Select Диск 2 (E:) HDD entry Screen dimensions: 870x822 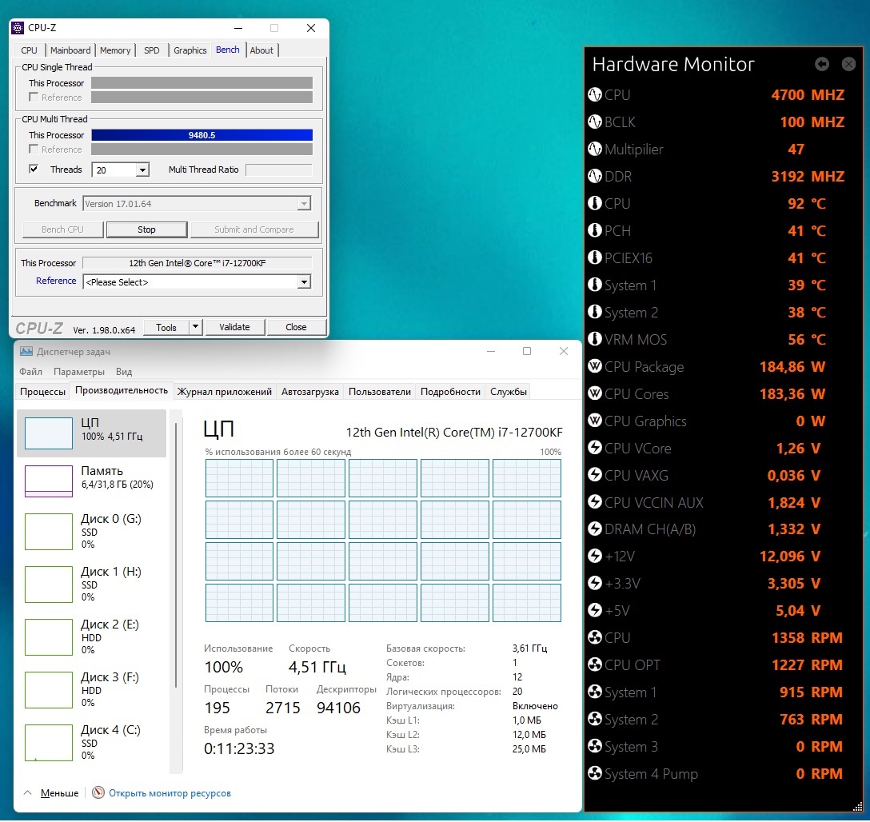click(91, 636)
